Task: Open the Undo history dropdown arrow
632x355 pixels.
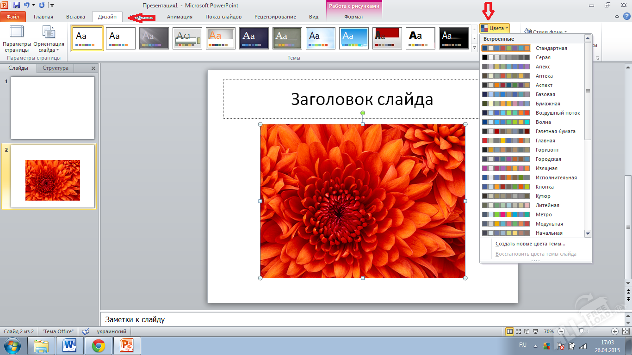Action: 33,6
